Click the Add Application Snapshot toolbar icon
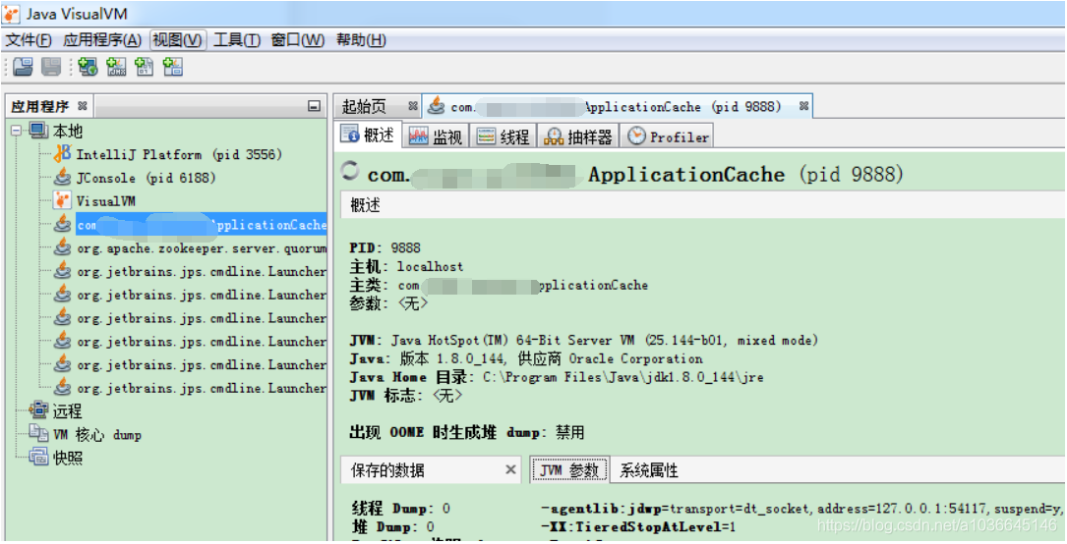The width and height of the screenshot is (1067, 544). [x=173, y=67]
